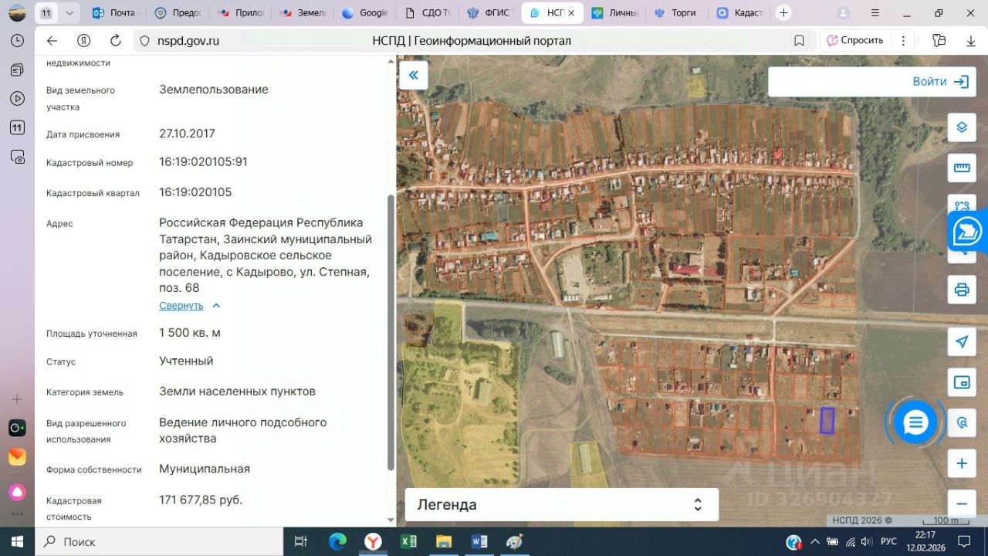Center map on my location
This screenshot has width=988, height=556.
[962, 342]
